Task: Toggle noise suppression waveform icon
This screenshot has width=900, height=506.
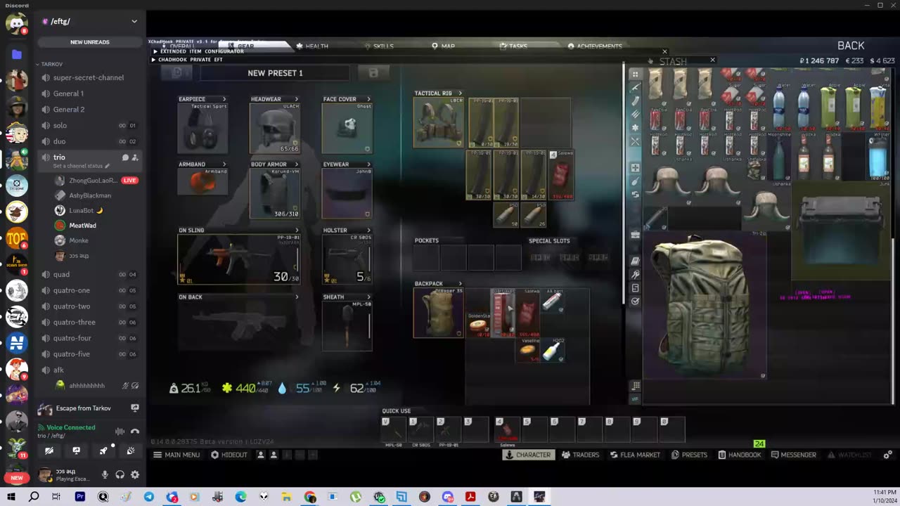Action: (120, 431)
